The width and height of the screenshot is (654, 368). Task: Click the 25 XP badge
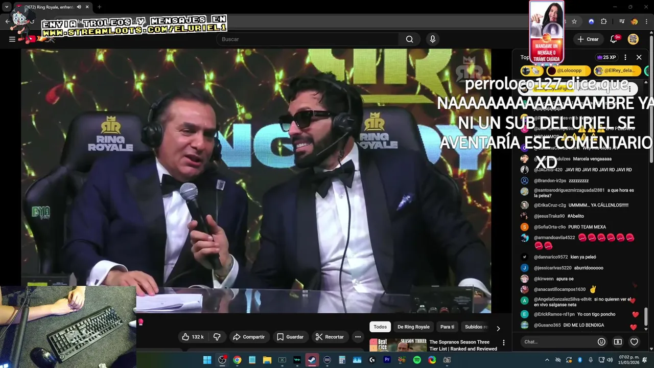click(606, 57)
